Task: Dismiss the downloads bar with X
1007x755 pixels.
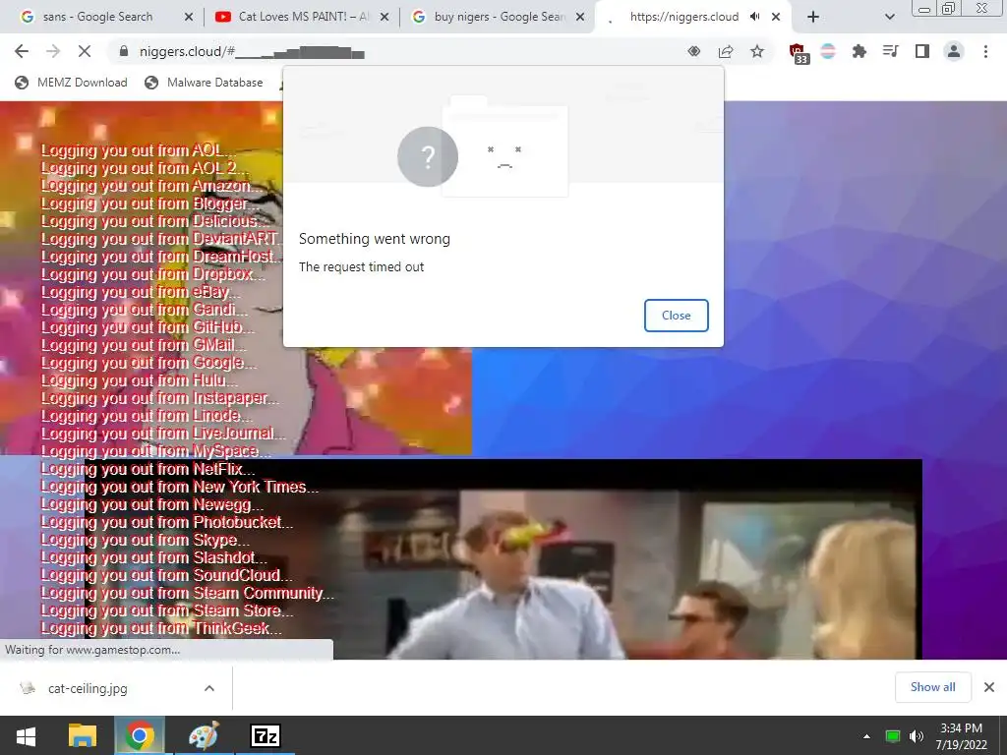Action: tap(989, 687)
